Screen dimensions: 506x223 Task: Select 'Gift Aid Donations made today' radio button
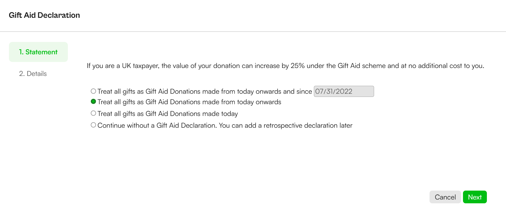click(93, 113)
